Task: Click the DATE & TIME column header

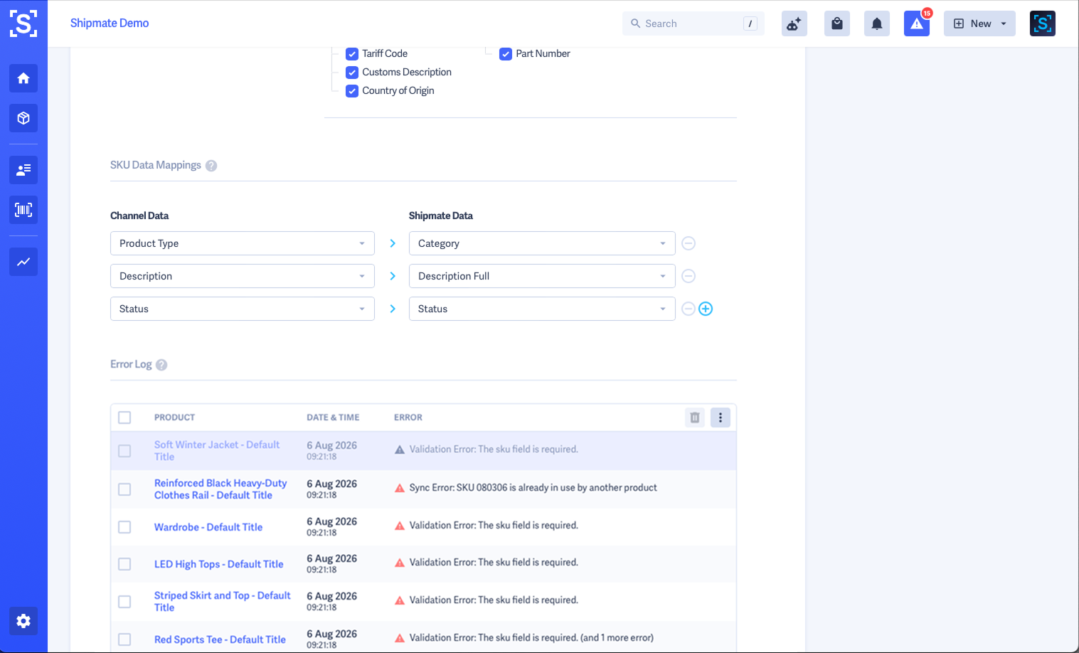Action: pos(333,418)
